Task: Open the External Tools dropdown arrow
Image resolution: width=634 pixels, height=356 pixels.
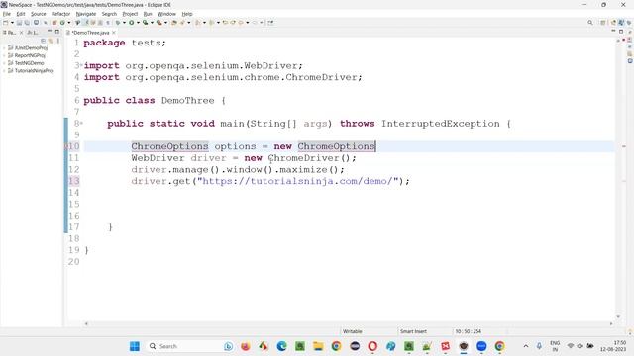Action: click(x=165, y=23)
